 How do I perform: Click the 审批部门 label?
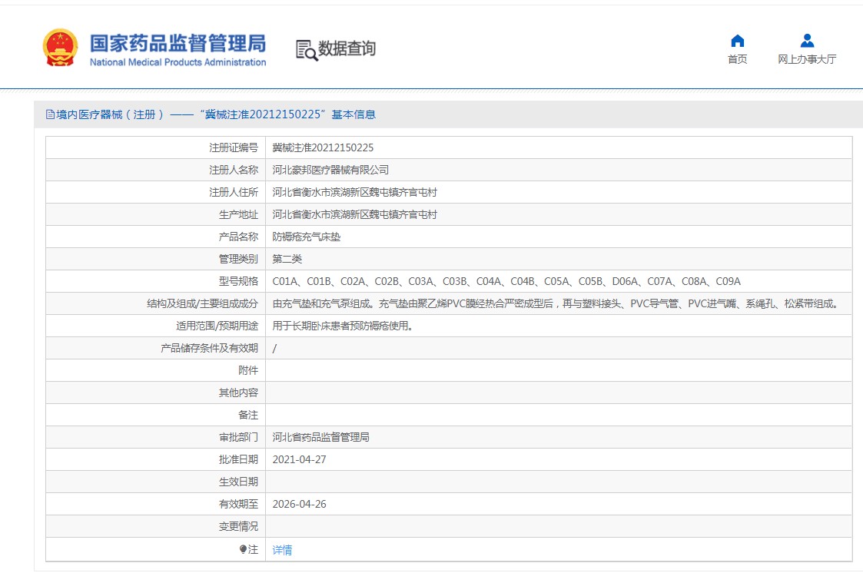coord(238,437)
